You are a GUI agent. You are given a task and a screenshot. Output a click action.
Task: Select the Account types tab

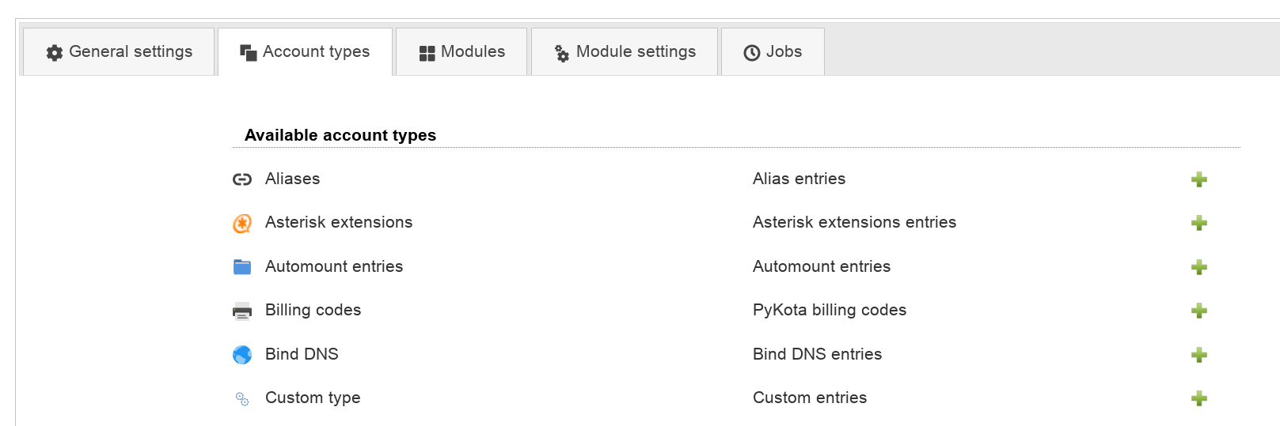pyautogui.click(x=305, y=52)
